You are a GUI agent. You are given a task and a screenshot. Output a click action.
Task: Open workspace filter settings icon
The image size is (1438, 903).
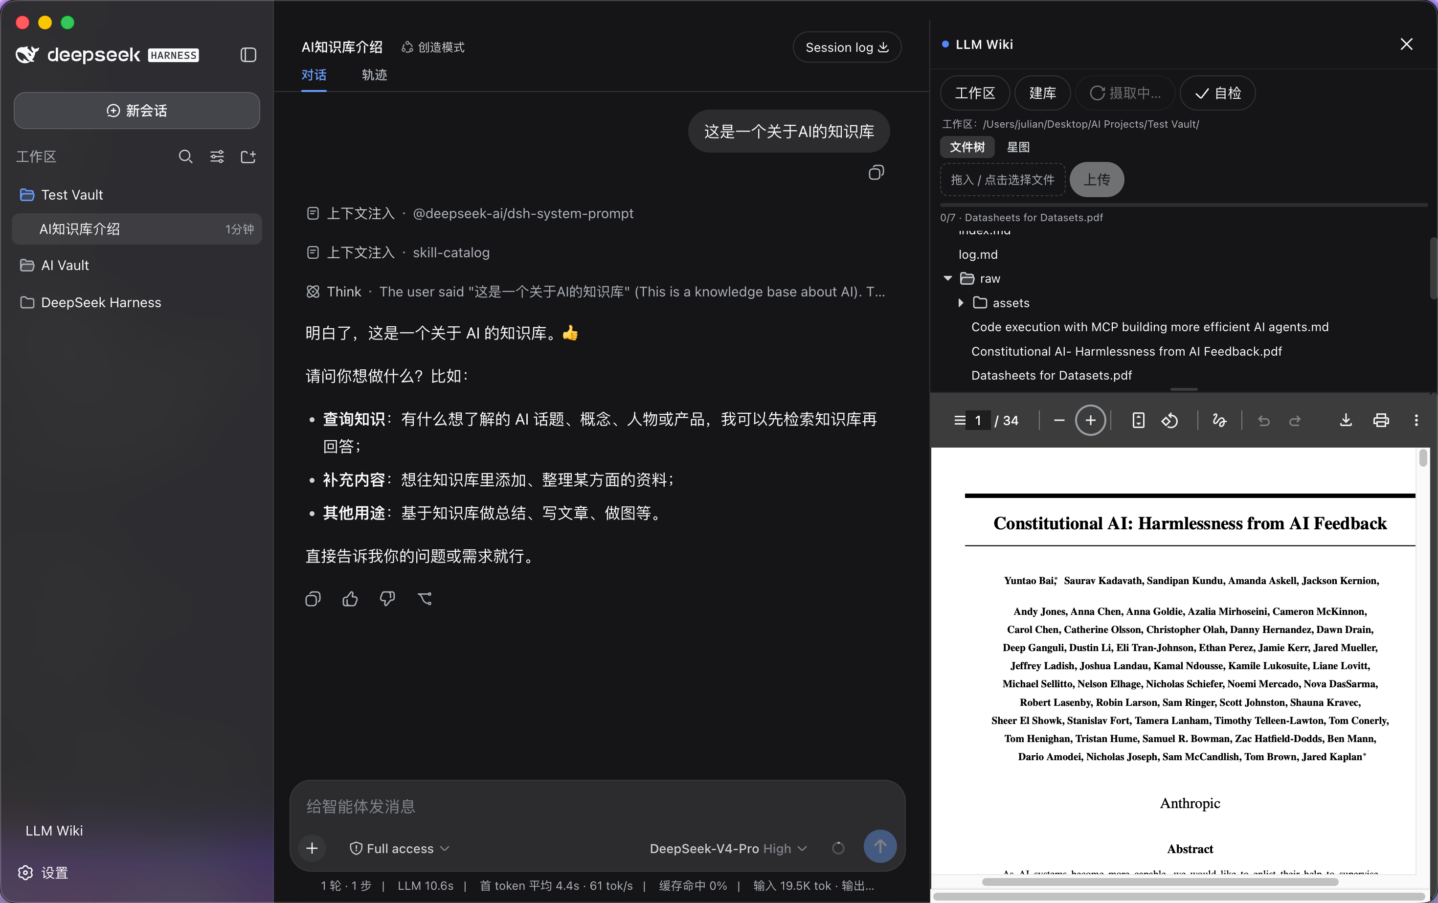tap(217, 157)
